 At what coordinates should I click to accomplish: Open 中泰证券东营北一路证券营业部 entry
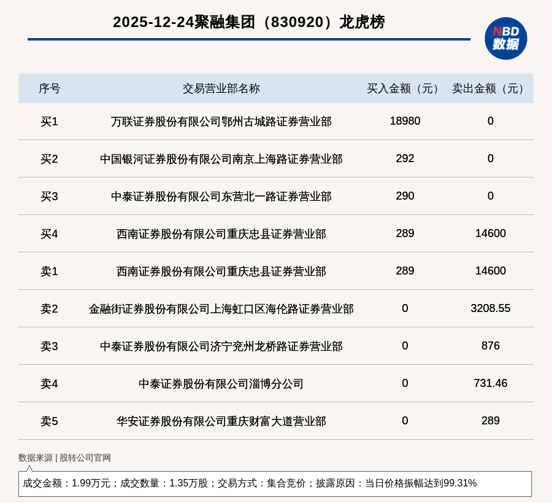click(x=221, y=197)
